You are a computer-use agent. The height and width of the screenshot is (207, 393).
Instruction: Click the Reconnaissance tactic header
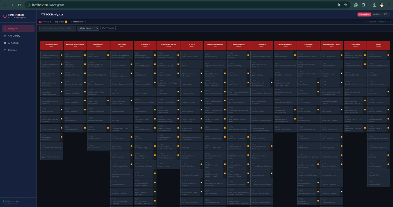[x=52, y=46]
